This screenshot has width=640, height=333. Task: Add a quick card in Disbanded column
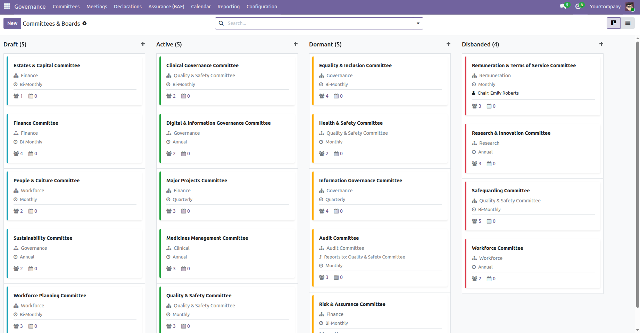pyautogui.click(x=601, y=44)
